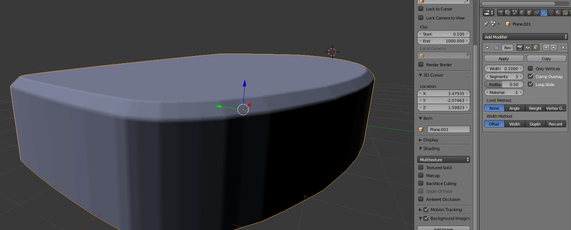Click Copy on the Bevel modifier
Viewport: 571px width, 230px height.
pos(546,59)
